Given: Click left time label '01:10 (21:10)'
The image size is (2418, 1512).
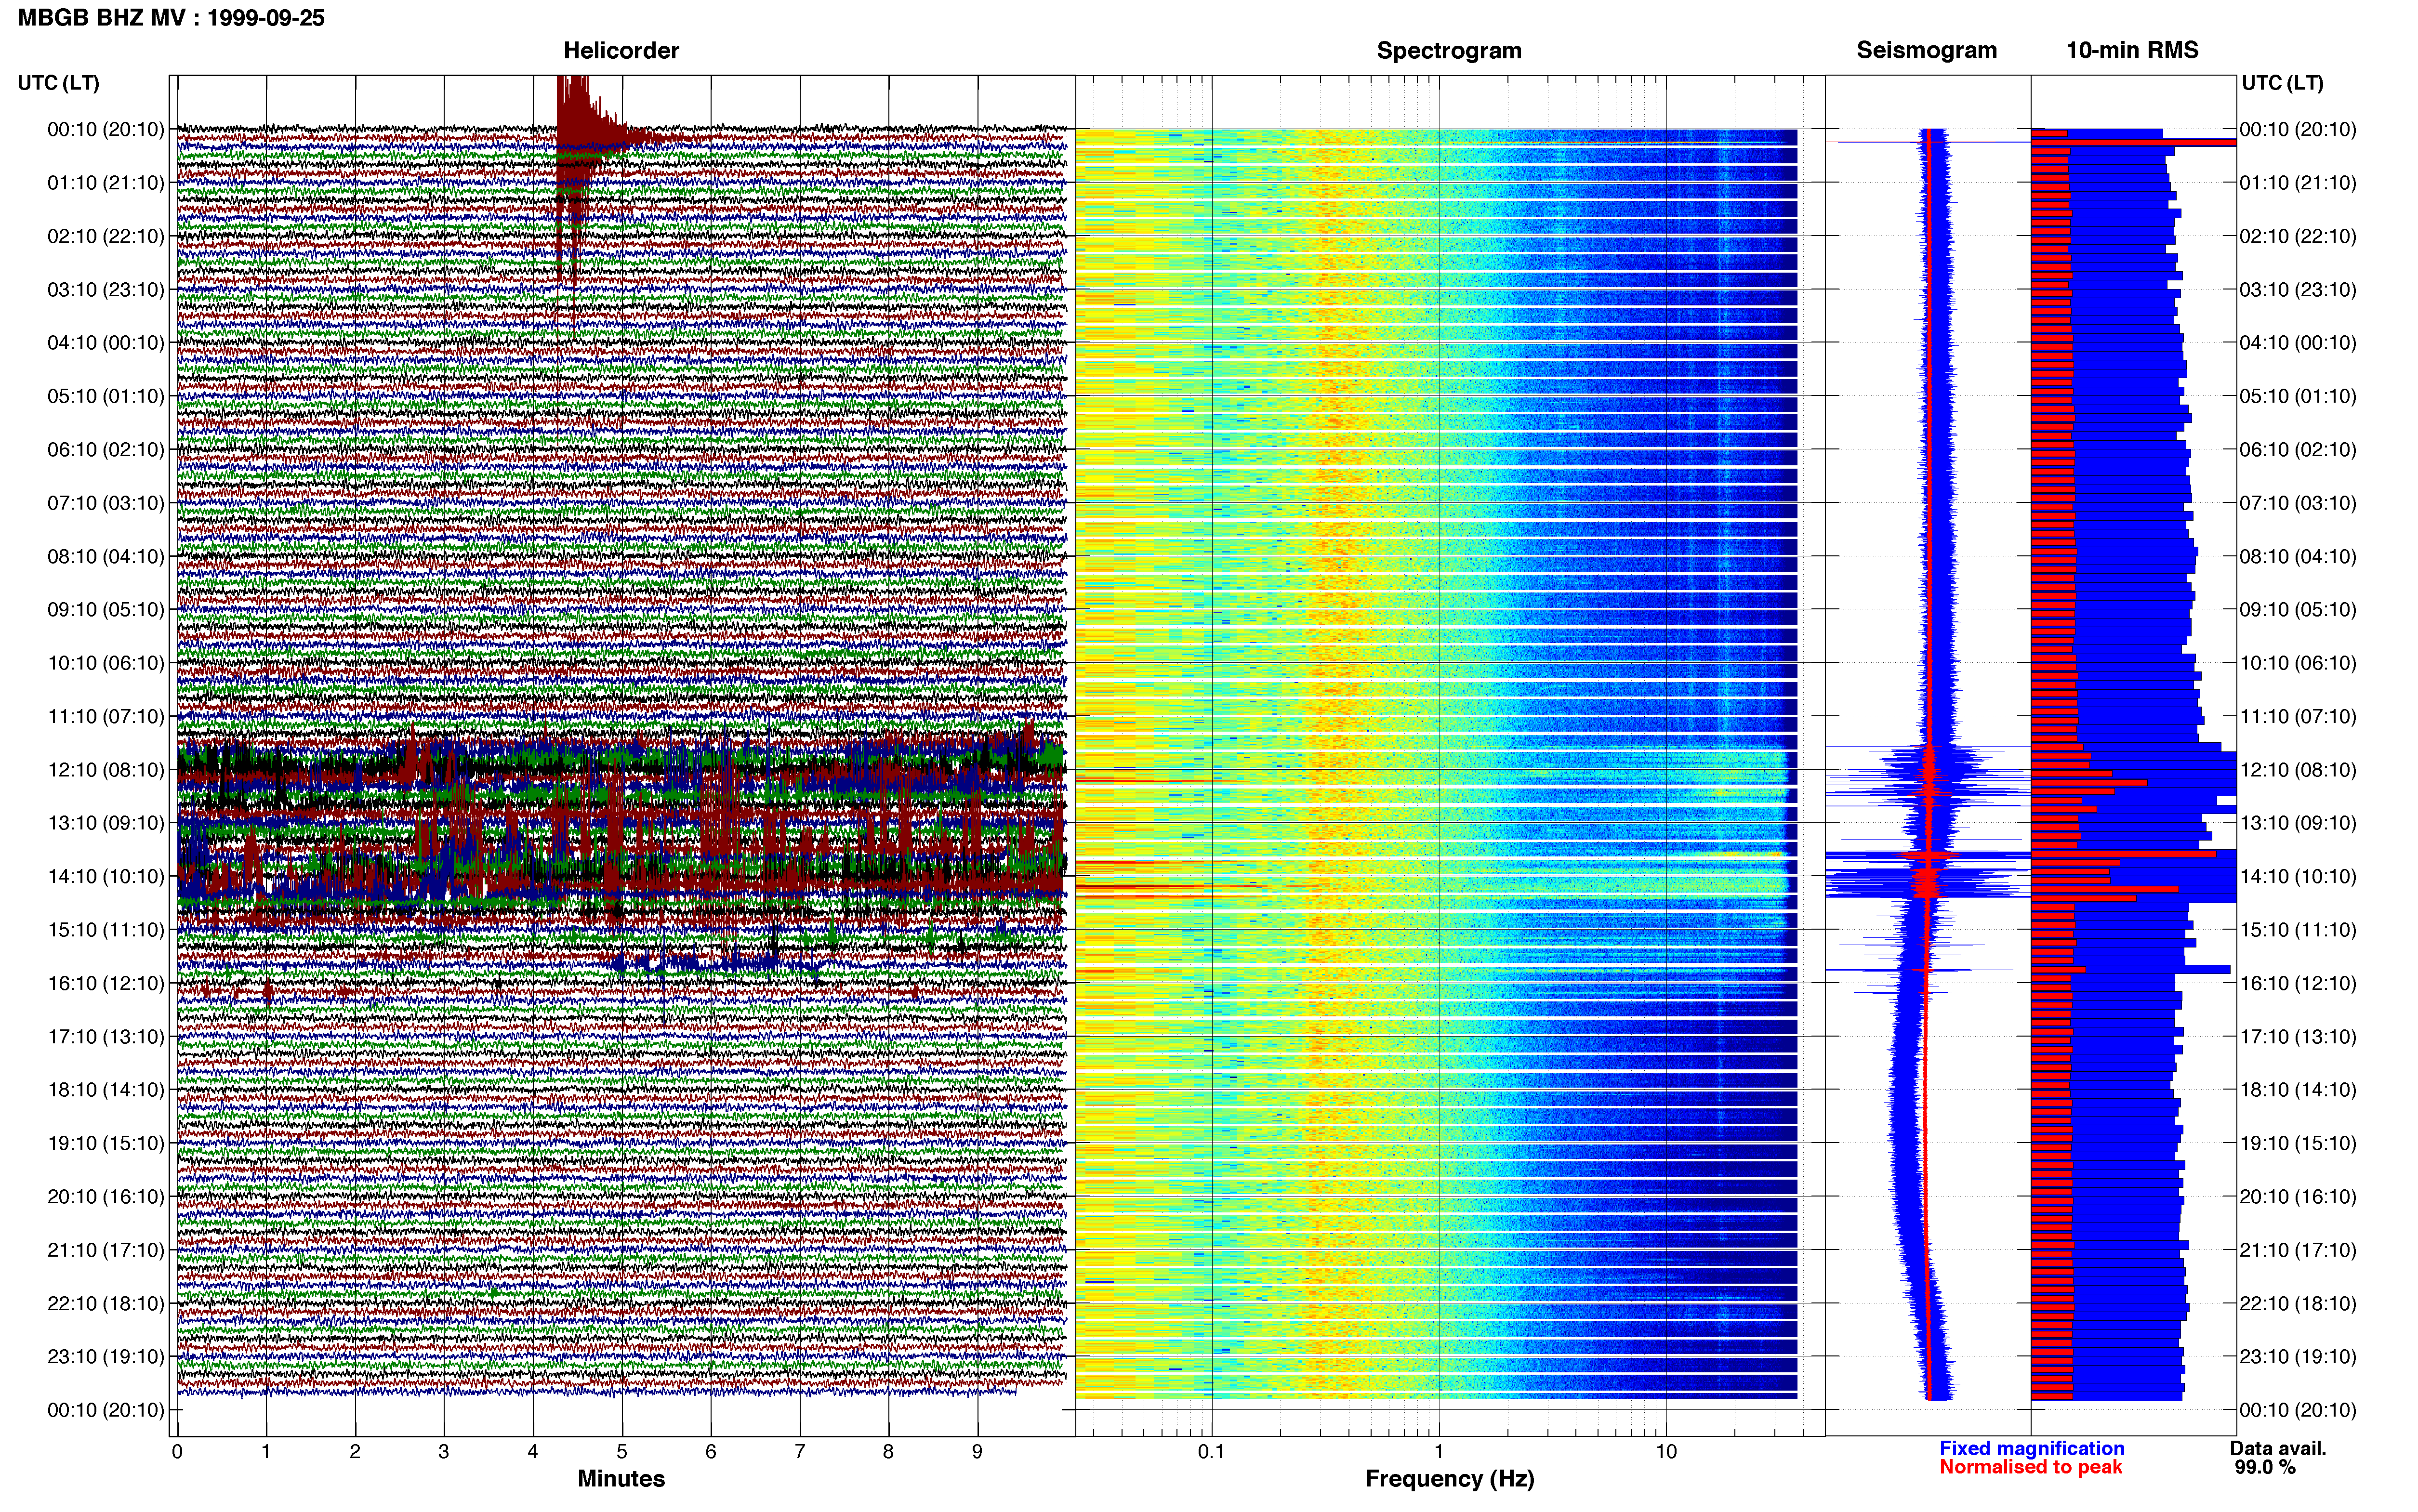Looking at the screenshot, I should click(x=106, y=183).
